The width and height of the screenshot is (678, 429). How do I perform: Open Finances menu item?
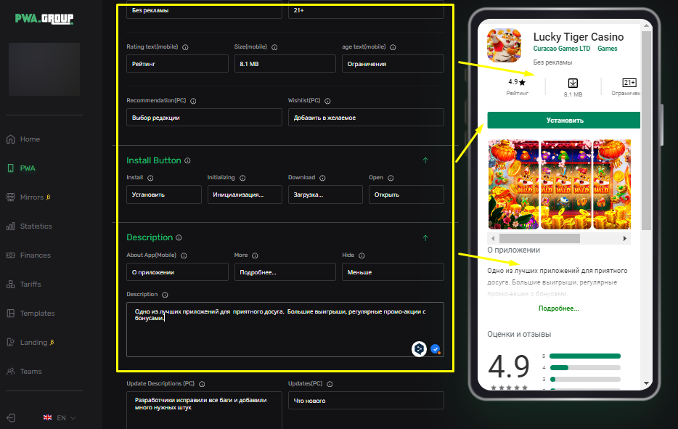(36, 256)
